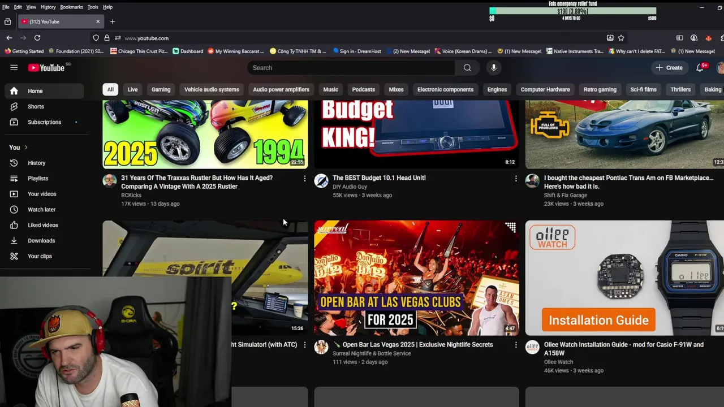Open options menu for Flight Simulator video
The height and width of the screenshot is (407, 724).
click(x=304, y=345)
